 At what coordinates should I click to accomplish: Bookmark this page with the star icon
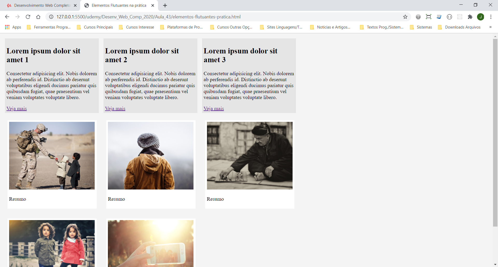[405, 17]
